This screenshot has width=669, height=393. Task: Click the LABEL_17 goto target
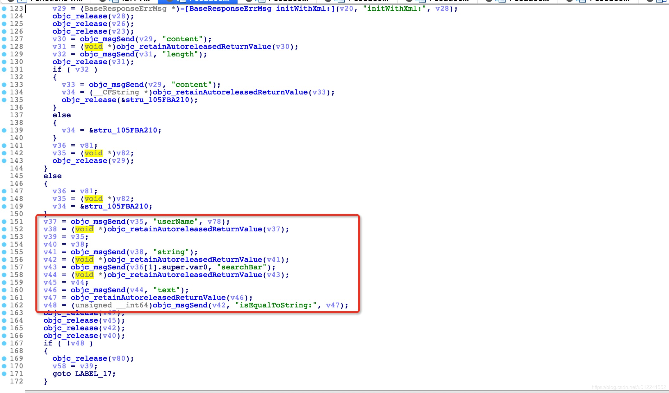(x=93, y=374)
